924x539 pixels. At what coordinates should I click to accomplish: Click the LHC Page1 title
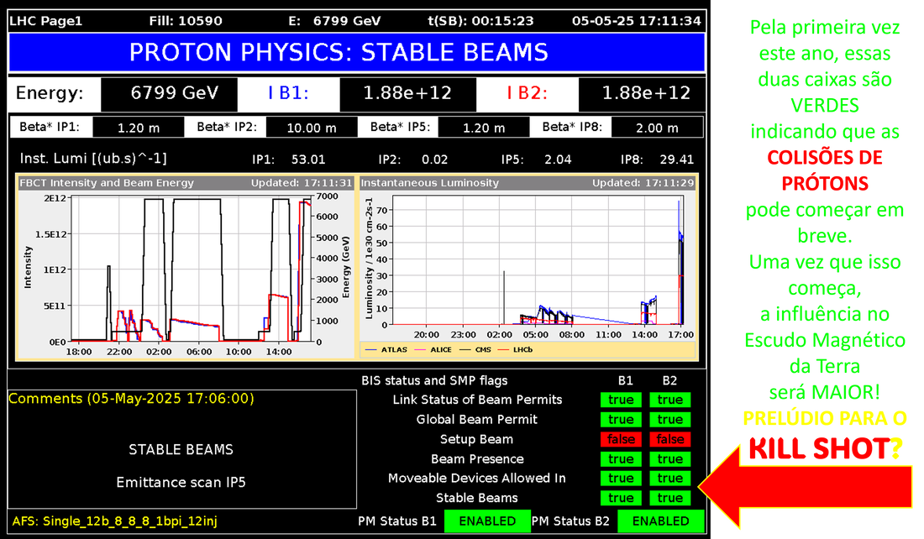coord(46,21)
